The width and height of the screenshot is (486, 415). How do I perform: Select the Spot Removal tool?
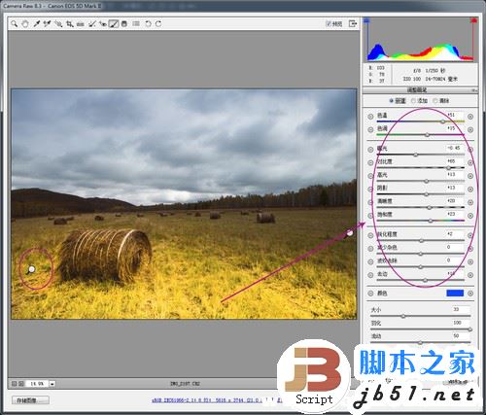[x=92, y=24]
